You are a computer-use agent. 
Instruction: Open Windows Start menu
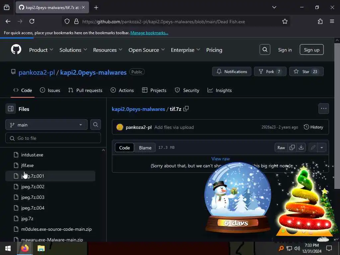(8, 248)
